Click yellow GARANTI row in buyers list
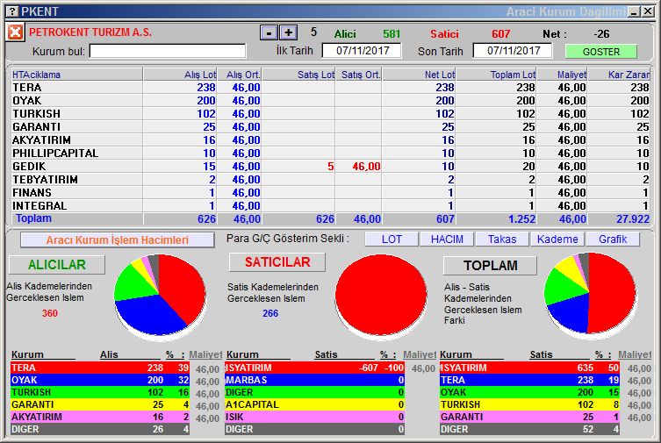661x443 pixels. point(100,404)
